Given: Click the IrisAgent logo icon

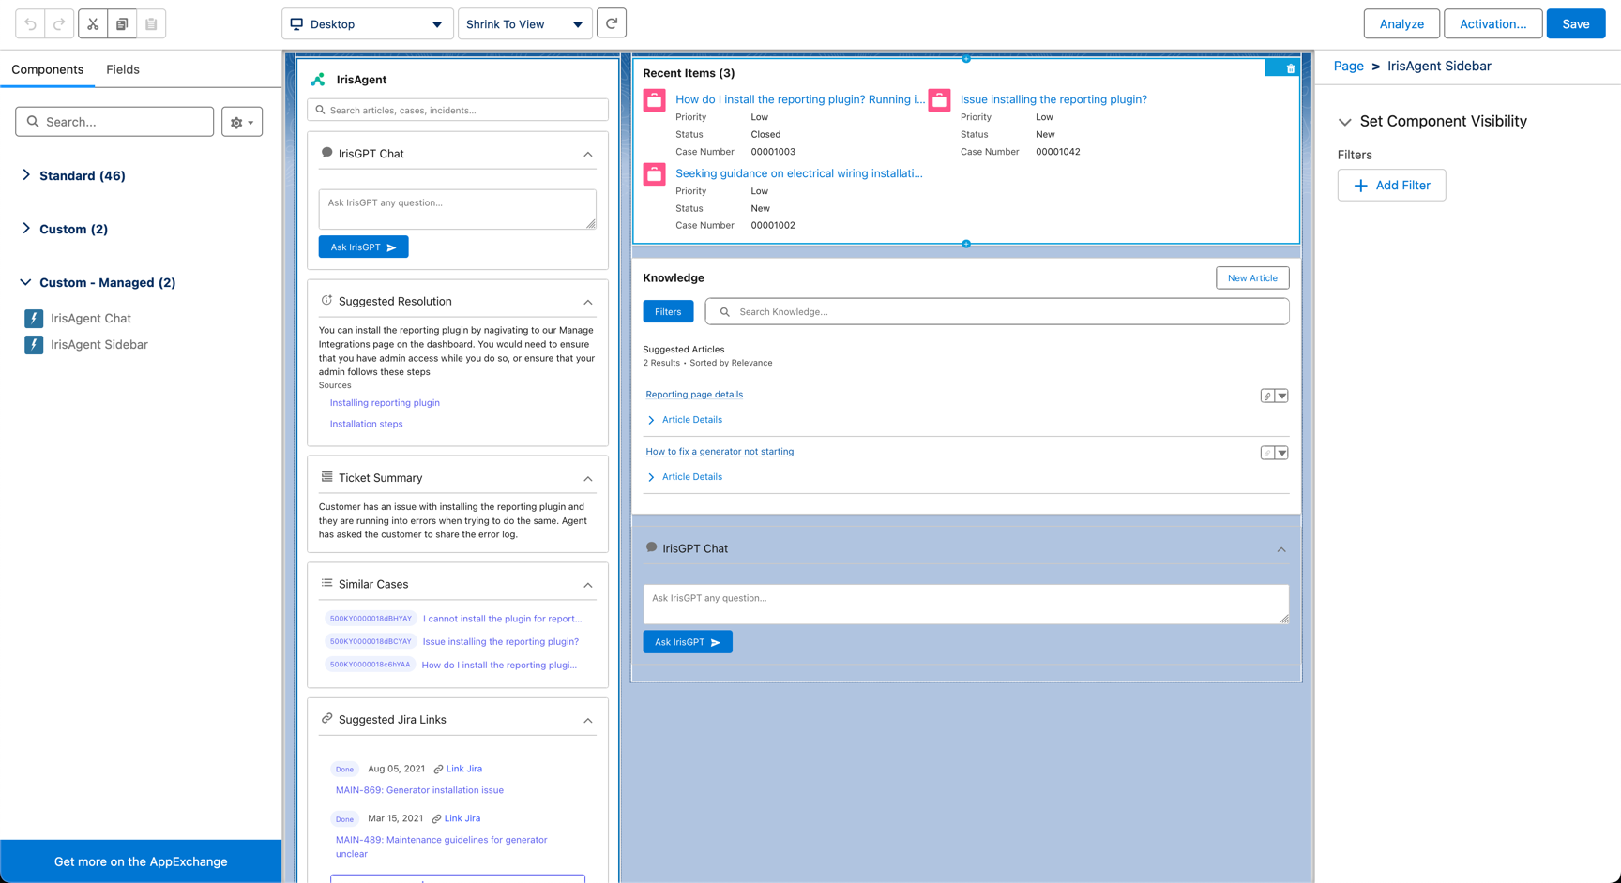Looking at the screenshot, I should [x=318, y=80].
